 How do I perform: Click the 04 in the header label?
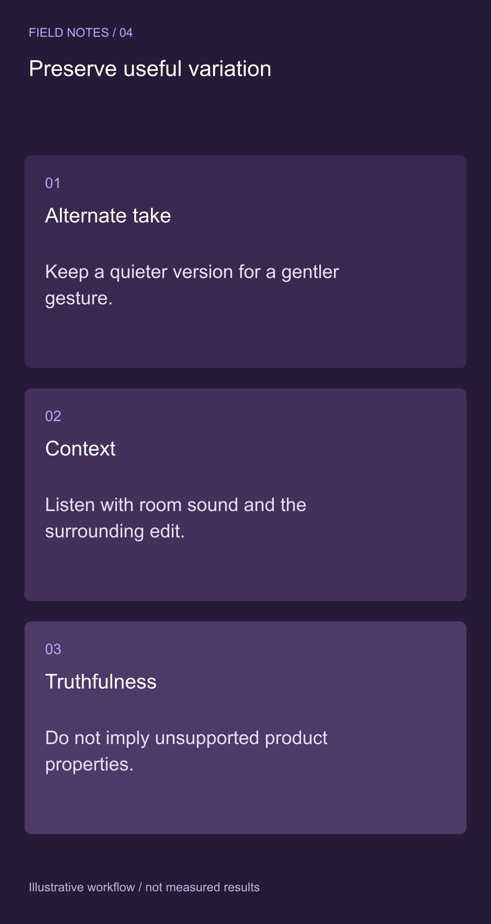point(126,33)
